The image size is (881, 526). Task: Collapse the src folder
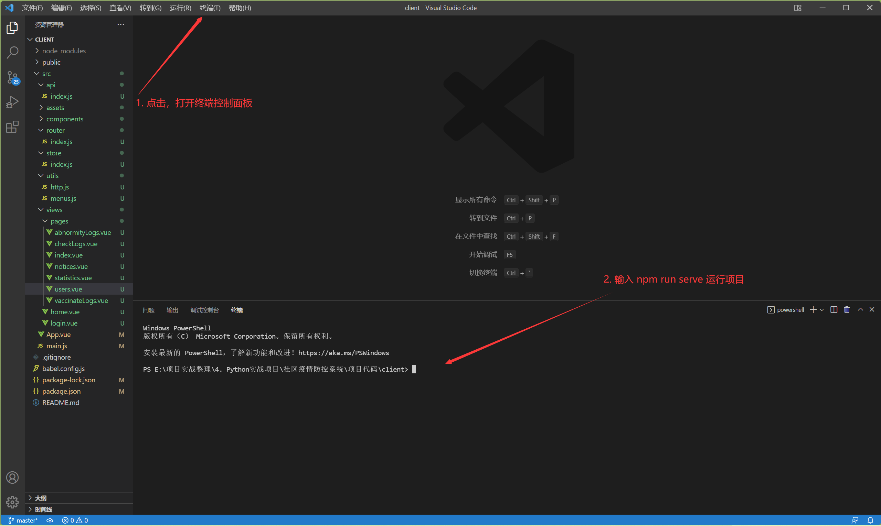pos(46,73)
